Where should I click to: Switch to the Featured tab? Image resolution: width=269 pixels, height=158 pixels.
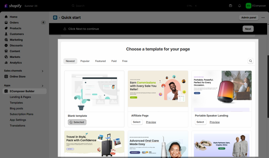coord(100,61)
